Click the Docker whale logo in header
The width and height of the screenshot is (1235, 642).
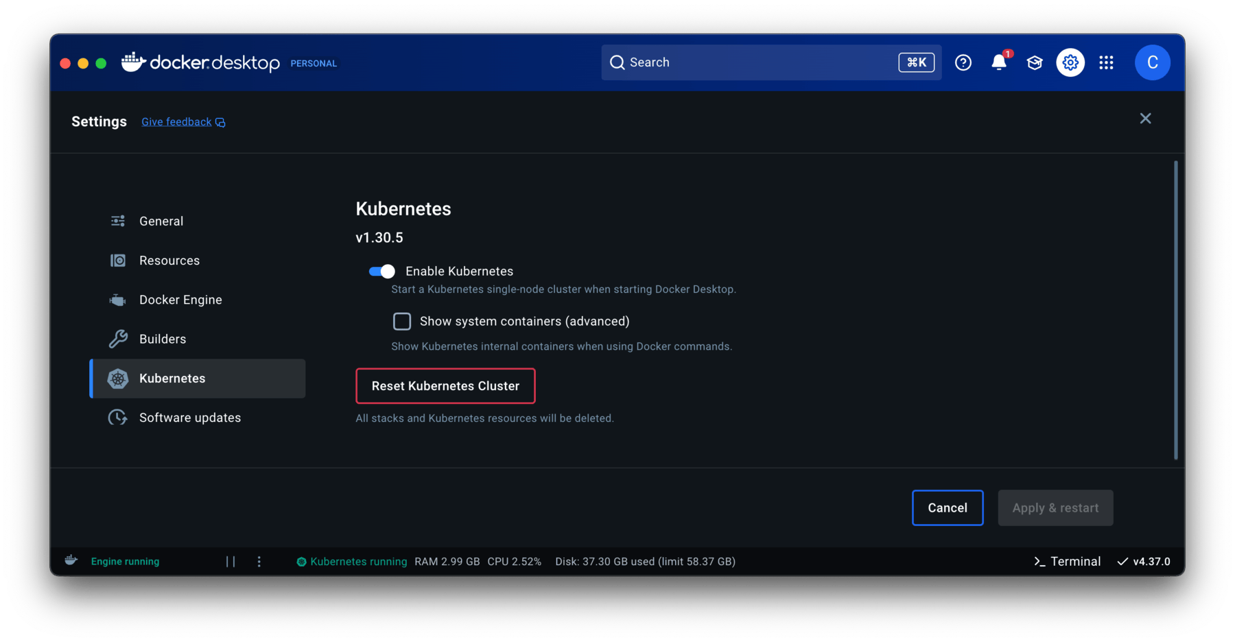(134, 62)
